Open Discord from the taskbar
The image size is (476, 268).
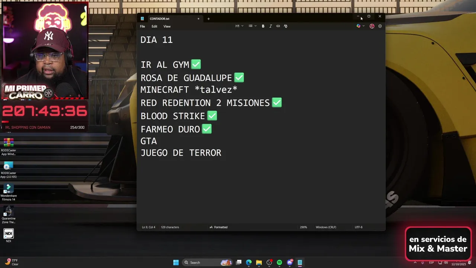click(290, 262)
